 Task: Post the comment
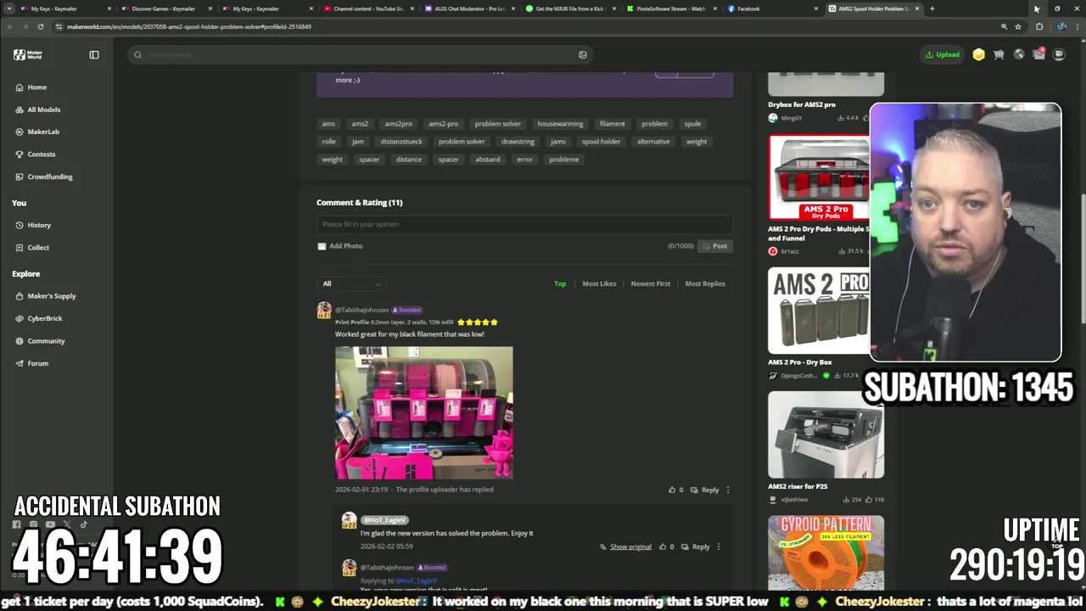[x=714, y=246]
